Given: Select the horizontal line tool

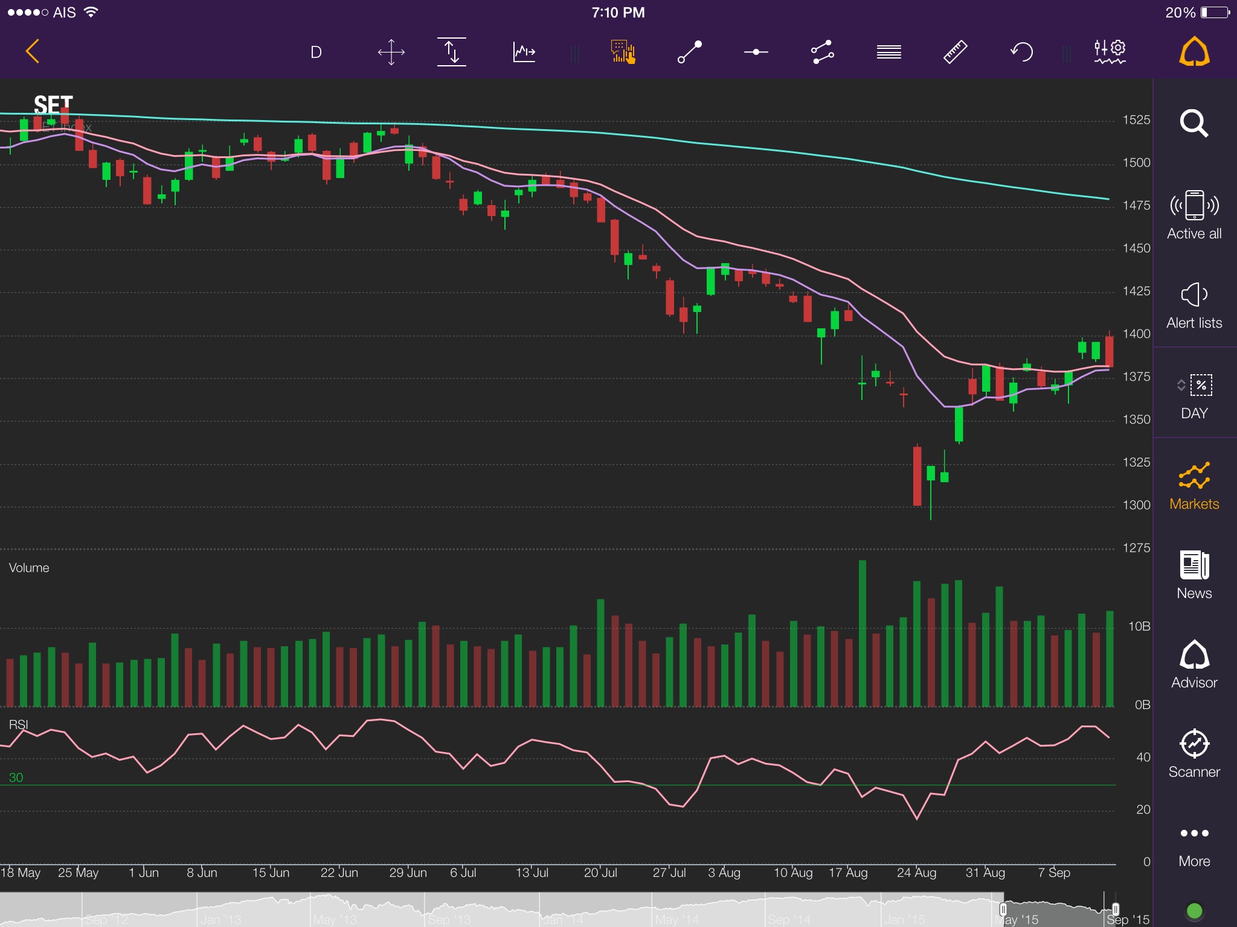Looking at the screenshot, I should coord(756,52).
